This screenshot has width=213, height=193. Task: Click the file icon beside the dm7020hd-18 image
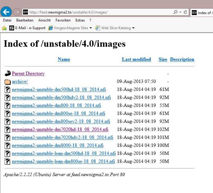7,129
